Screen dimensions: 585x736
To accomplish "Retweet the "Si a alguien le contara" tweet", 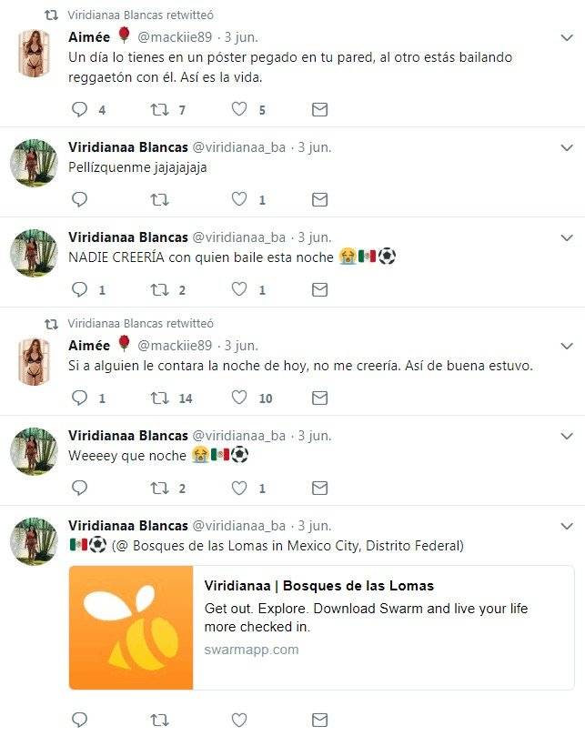I will click(159, 398).
